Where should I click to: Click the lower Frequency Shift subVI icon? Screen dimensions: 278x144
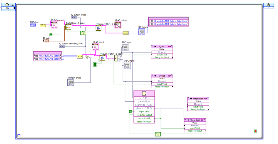click(102, 58)
